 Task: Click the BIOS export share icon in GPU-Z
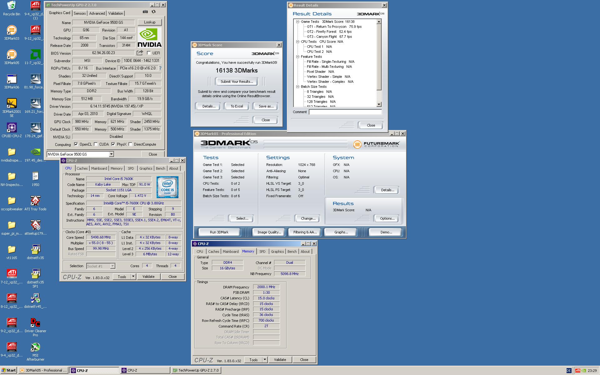tap(140, 53)
